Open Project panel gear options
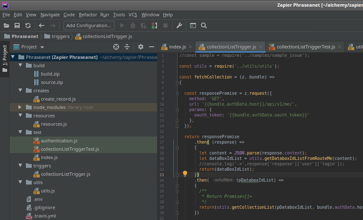This screenshot has height=220, width=363. coord(141,47)
